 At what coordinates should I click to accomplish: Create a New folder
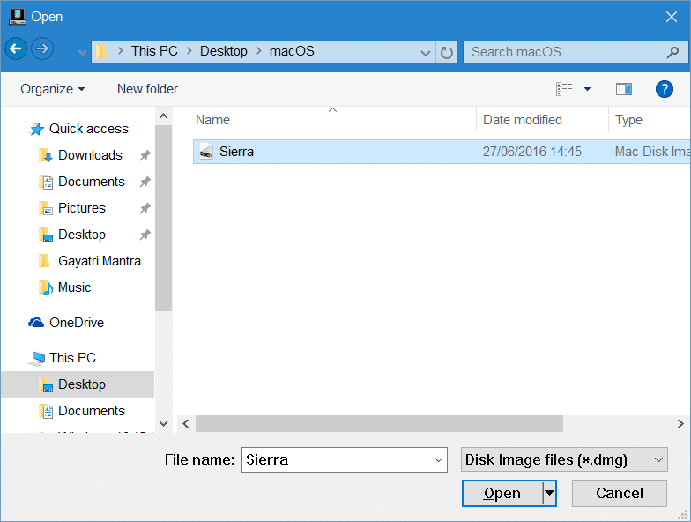pyautogui.click(x=148, y=89)
